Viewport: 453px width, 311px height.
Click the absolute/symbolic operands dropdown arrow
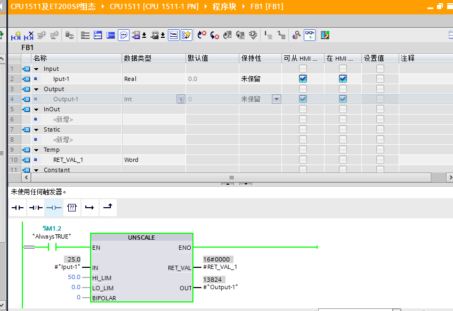[144, 35]
